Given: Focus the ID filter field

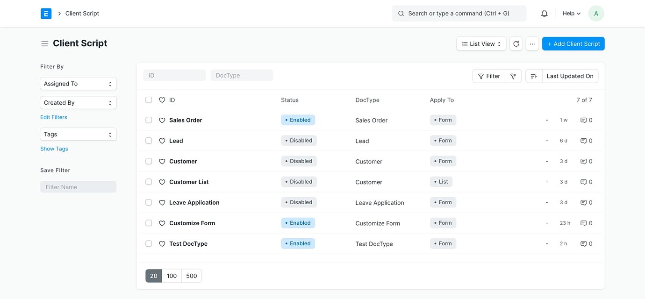Looking at the screenshot, I should pyautogui.click(x=174, y=75).
